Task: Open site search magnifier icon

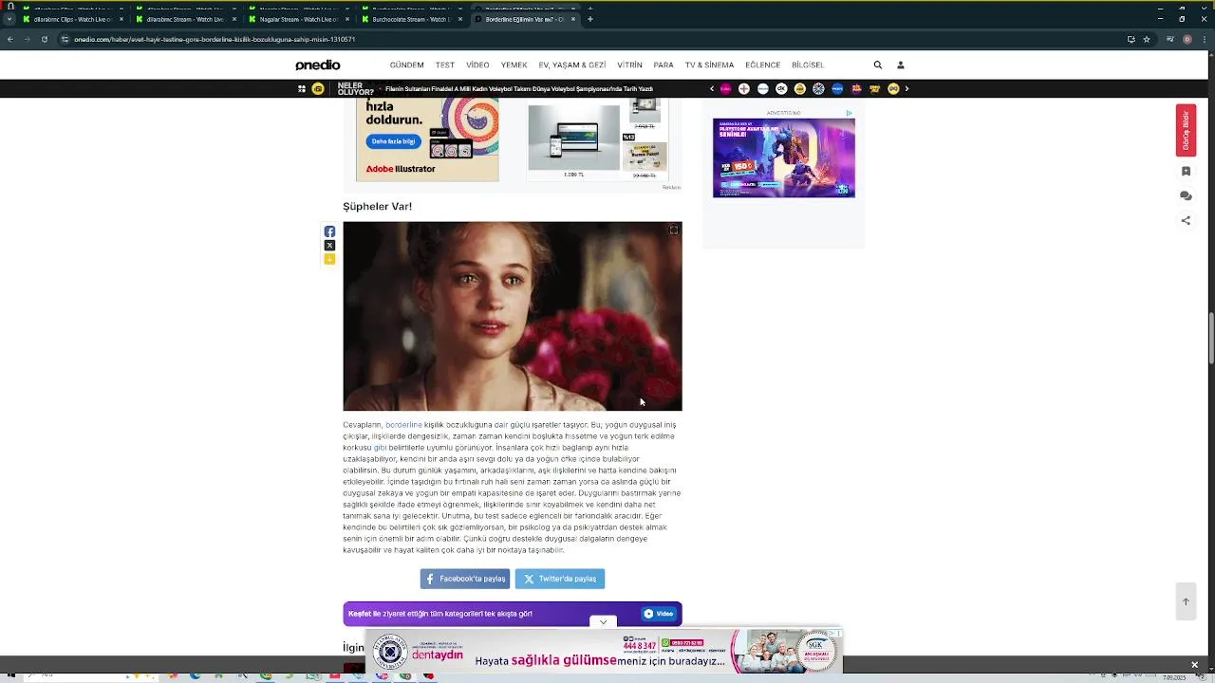Action: 878,65
